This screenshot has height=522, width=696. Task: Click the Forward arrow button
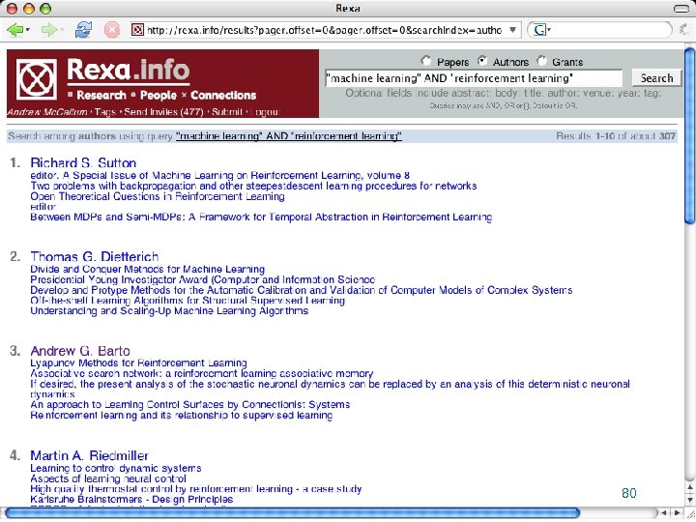click(49, 30)
